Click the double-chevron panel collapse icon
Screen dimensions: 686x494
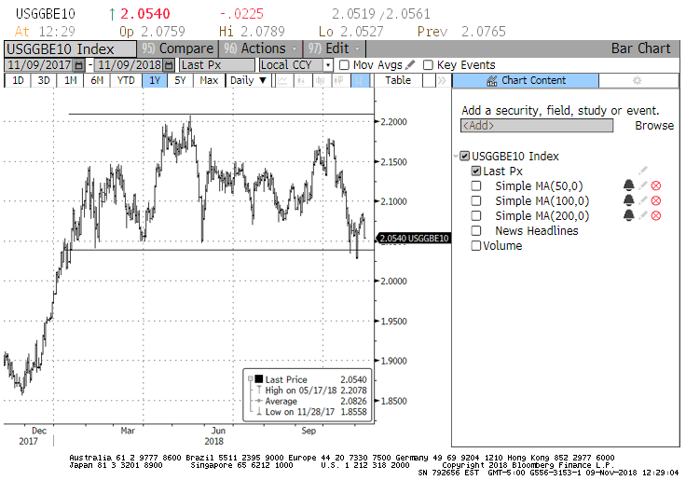(442, 80)
